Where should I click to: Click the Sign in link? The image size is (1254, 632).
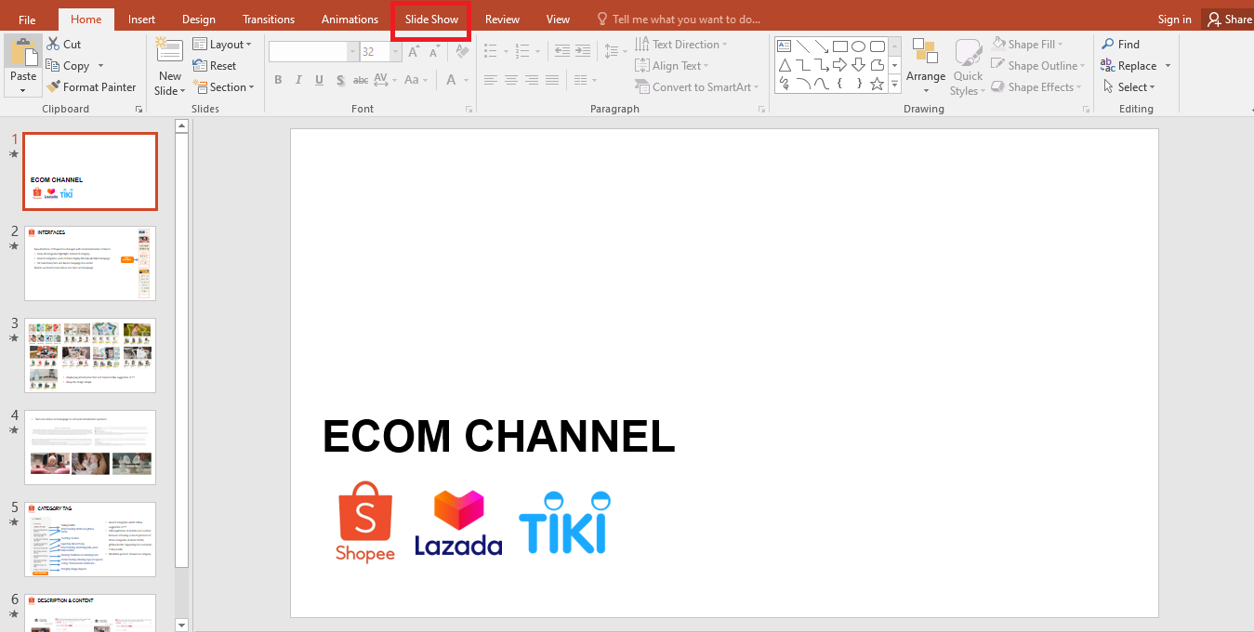click(1174, 19)
